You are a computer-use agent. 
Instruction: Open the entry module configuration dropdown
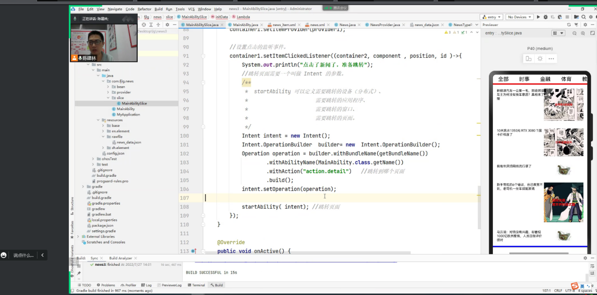[x=491, y=17]
